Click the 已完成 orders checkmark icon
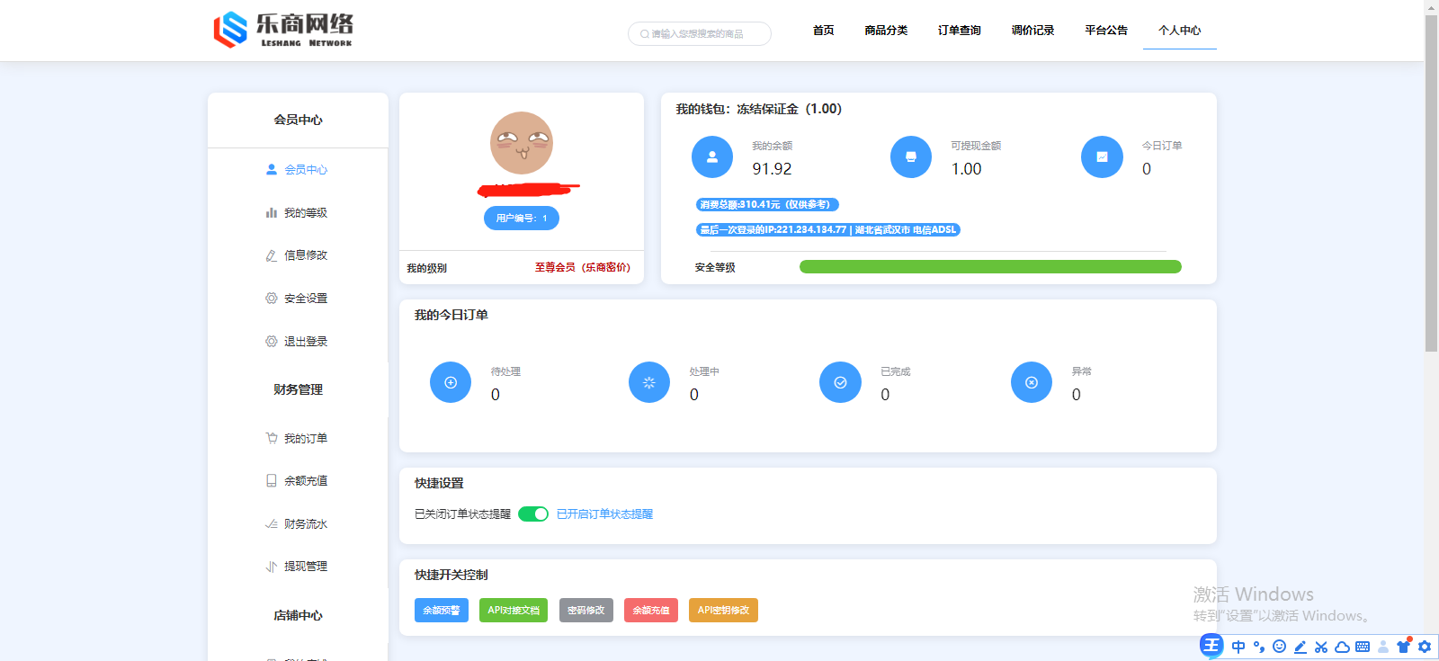Viewport: 1439px width, 661px height. 840,383
